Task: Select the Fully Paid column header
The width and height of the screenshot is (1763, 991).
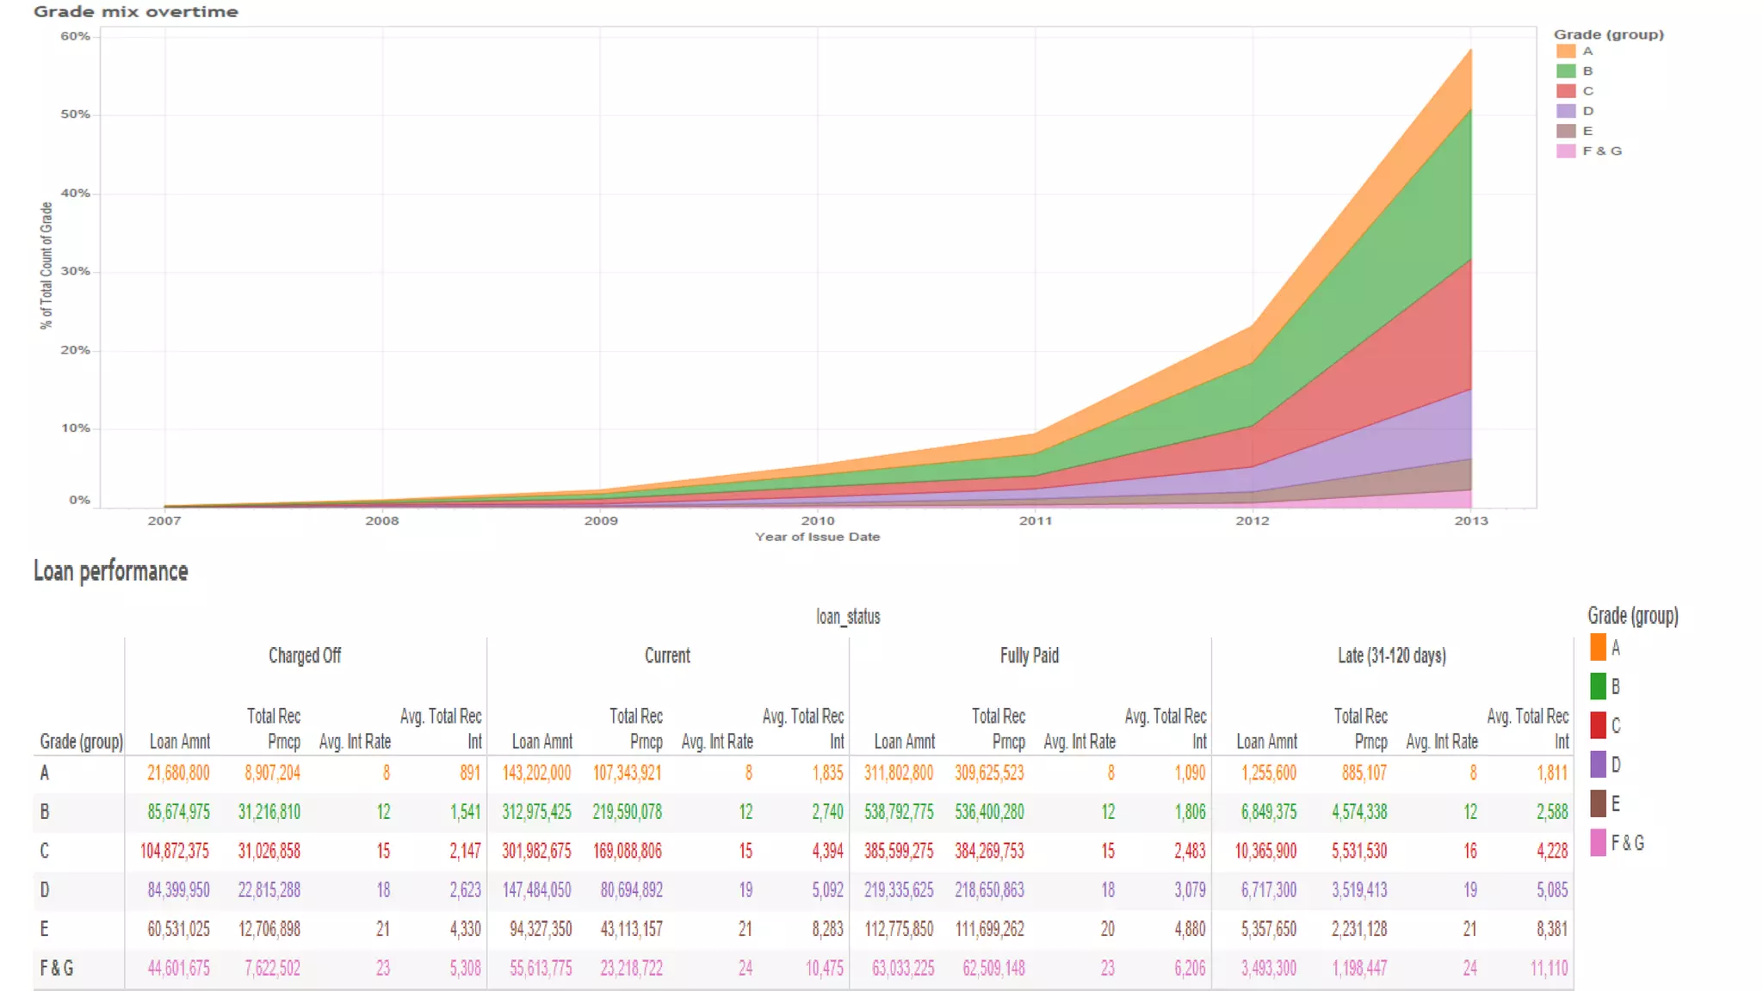Action: [1029, 656]
